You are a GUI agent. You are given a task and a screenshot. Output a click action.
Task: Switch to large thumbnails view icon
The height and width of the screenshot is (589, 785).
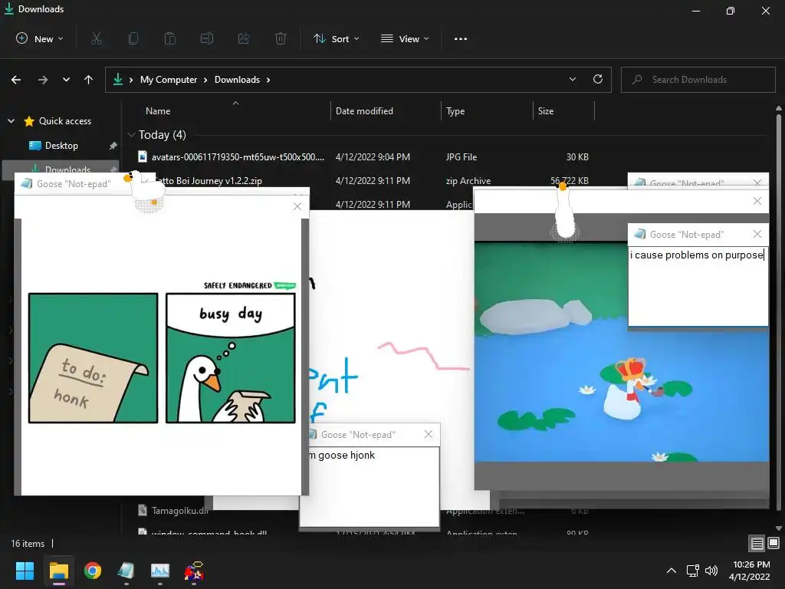point(774,543)
